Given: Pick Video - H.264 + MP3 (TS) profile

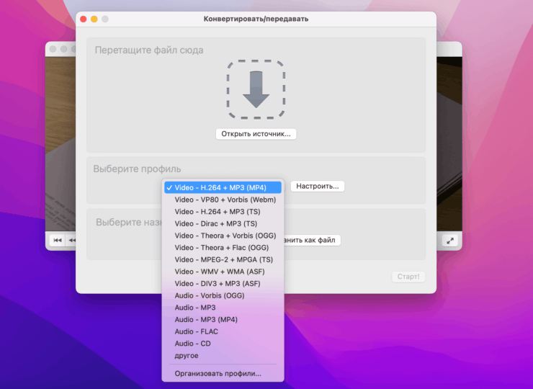Looking at the screenshot, I should tap(223, 212).
